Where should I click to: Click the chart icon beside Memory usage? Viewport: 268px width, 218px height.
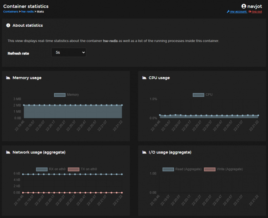(x=8, y=78)
